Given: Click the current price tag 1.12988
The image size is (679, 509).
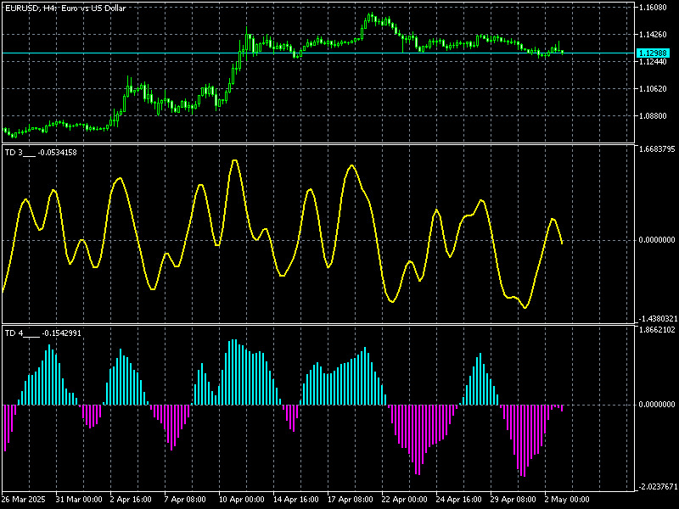Looking at the screenshot, I should tap(653, 53).
